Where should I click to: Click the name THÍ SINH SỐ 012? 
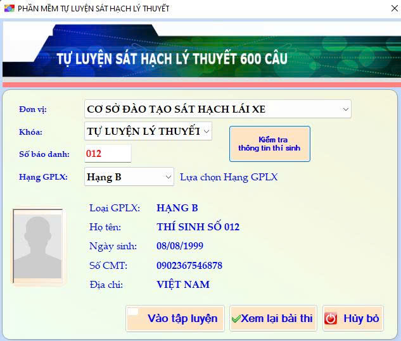point(198,227)
